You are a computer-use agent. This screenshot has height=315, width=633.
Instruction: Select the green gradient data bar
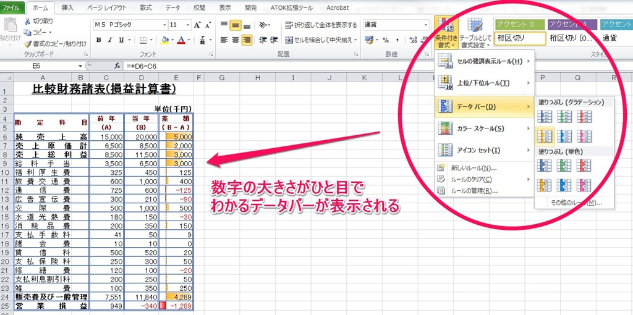564,116
